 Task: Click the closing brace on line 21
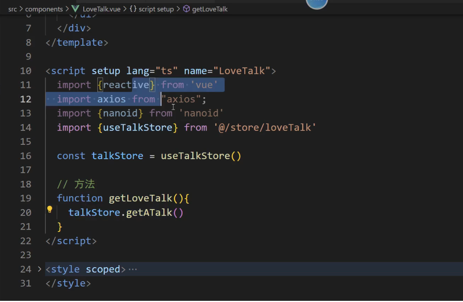pyautogui.click(x=60, y=227)
